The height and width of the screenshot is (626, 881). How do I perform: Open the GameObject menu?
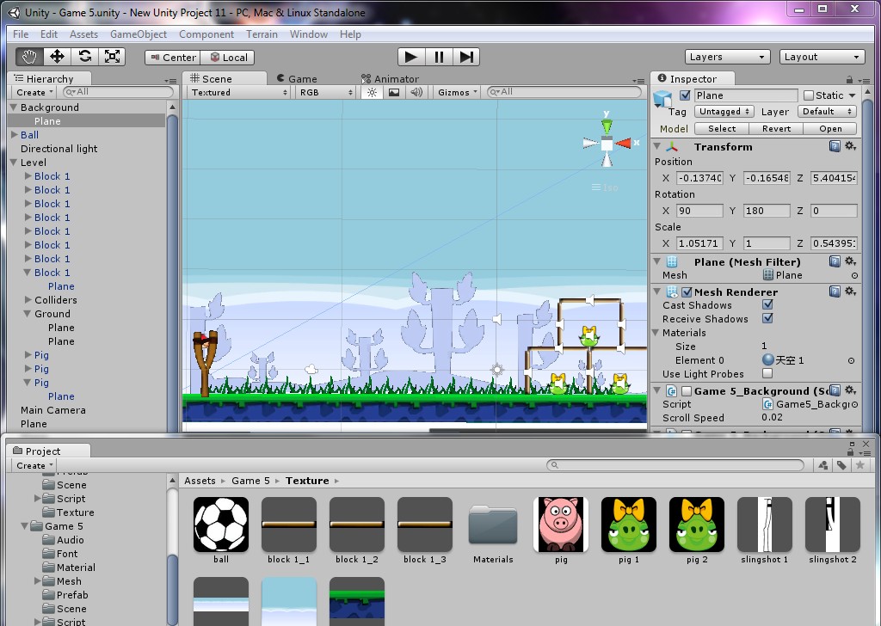[139, 34]
